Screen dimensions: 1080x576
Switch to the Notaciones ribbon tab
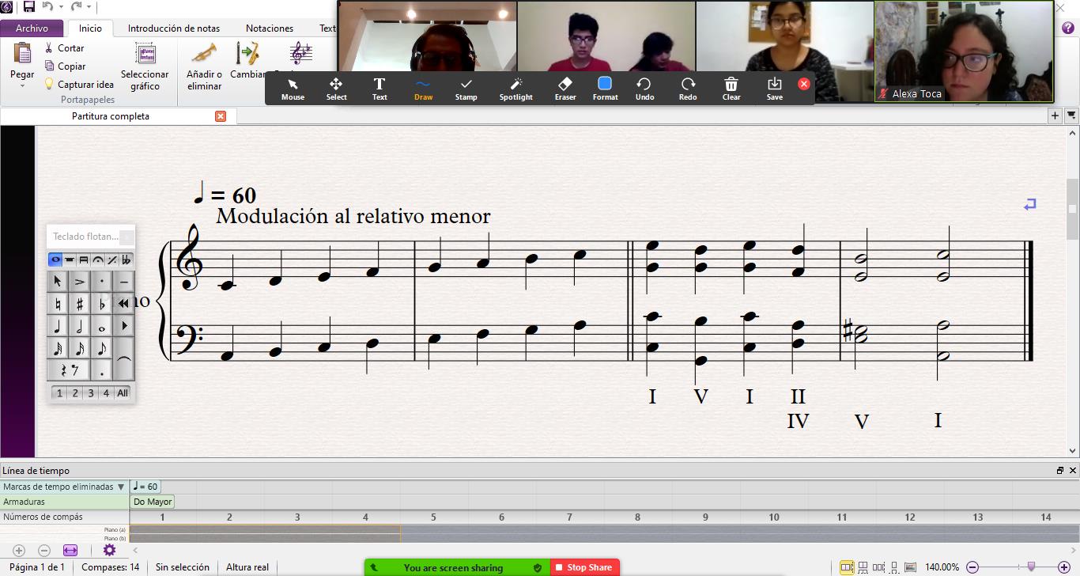[x=269, y=28]
